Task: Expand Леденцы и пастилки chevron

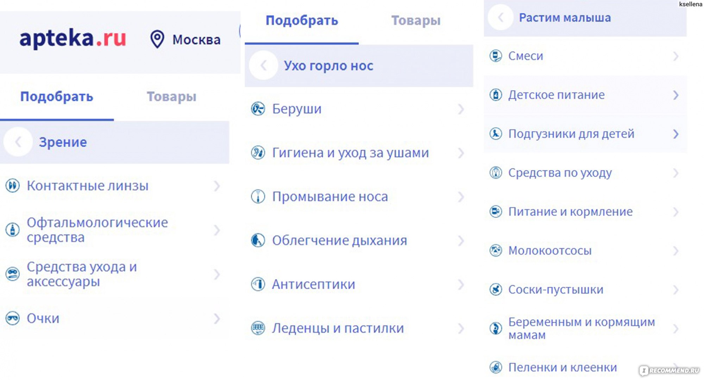Action: 461,328
